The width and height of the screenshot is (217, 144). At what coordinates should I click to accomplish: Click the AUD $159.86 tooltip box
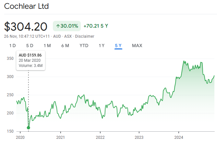pyautogui.click(x=31, y=60)
